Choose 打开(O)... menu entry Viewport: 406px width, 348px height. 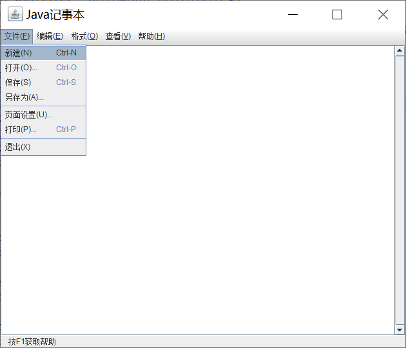(44, 68)
